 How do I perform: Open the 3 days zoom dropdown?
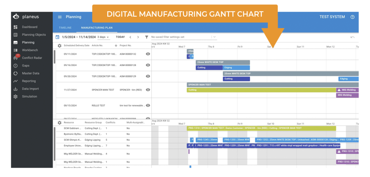(x=103, y=37)
